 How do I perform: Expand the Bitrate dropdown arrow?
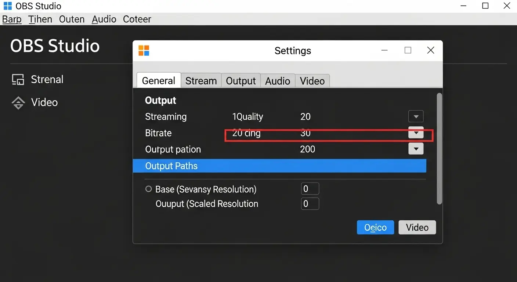[x=416, y=133]
